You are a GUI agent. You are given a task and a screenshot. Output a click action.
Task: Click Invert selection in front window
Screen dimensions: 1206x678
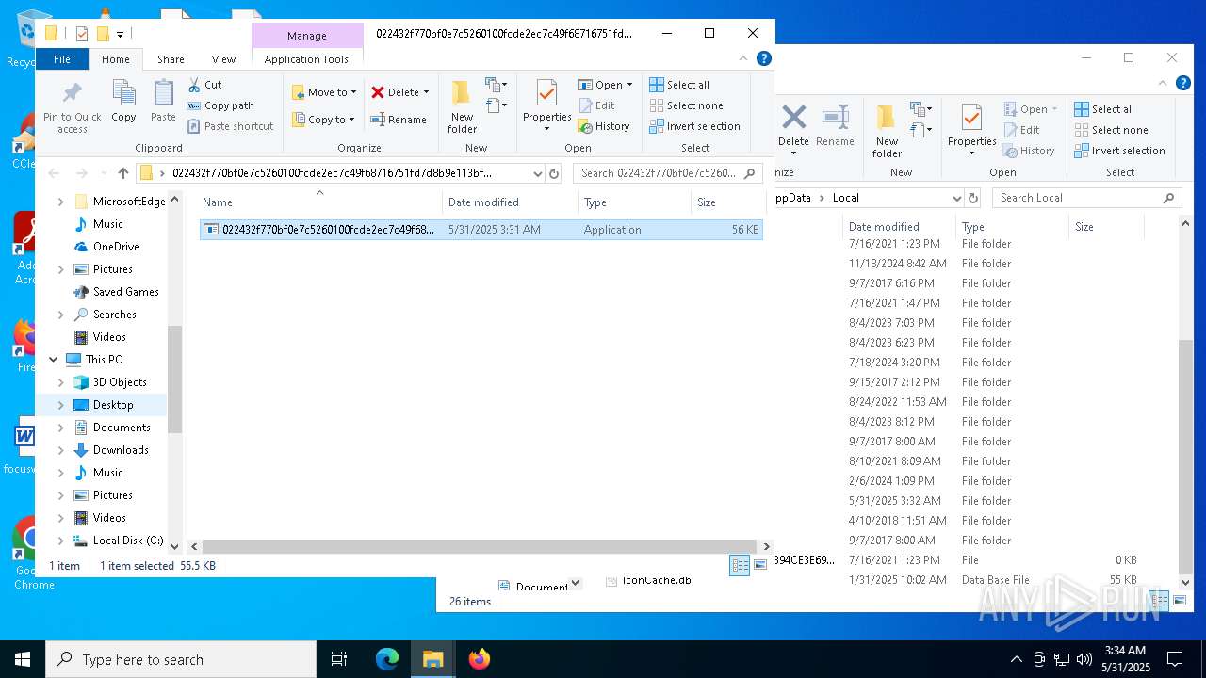coord(694,126)
